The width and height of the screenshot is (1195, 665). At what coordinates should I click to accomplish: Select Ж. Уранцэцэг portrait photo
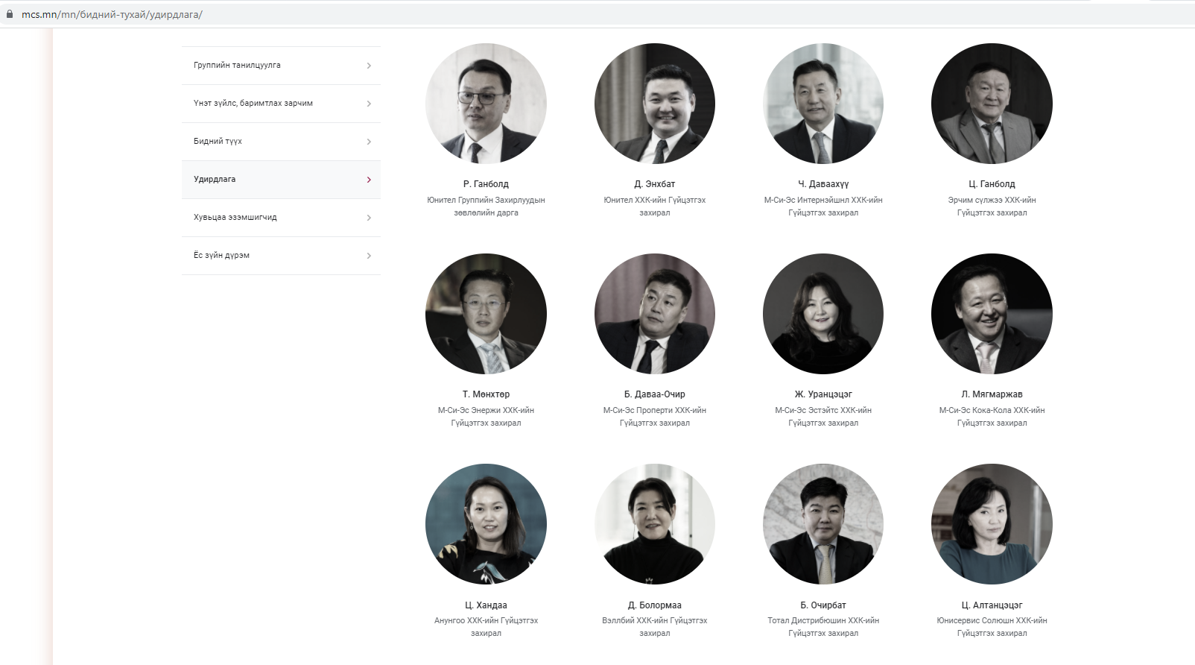[823, 314]
